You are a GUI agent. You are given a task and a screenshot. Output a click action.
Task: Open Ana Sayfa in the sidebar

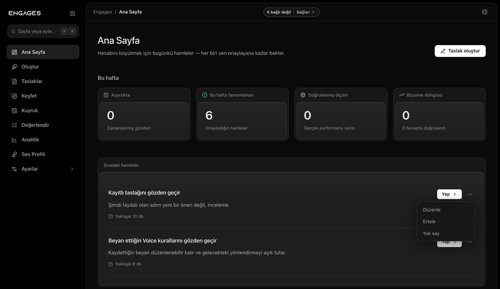(x=43, y=52)
